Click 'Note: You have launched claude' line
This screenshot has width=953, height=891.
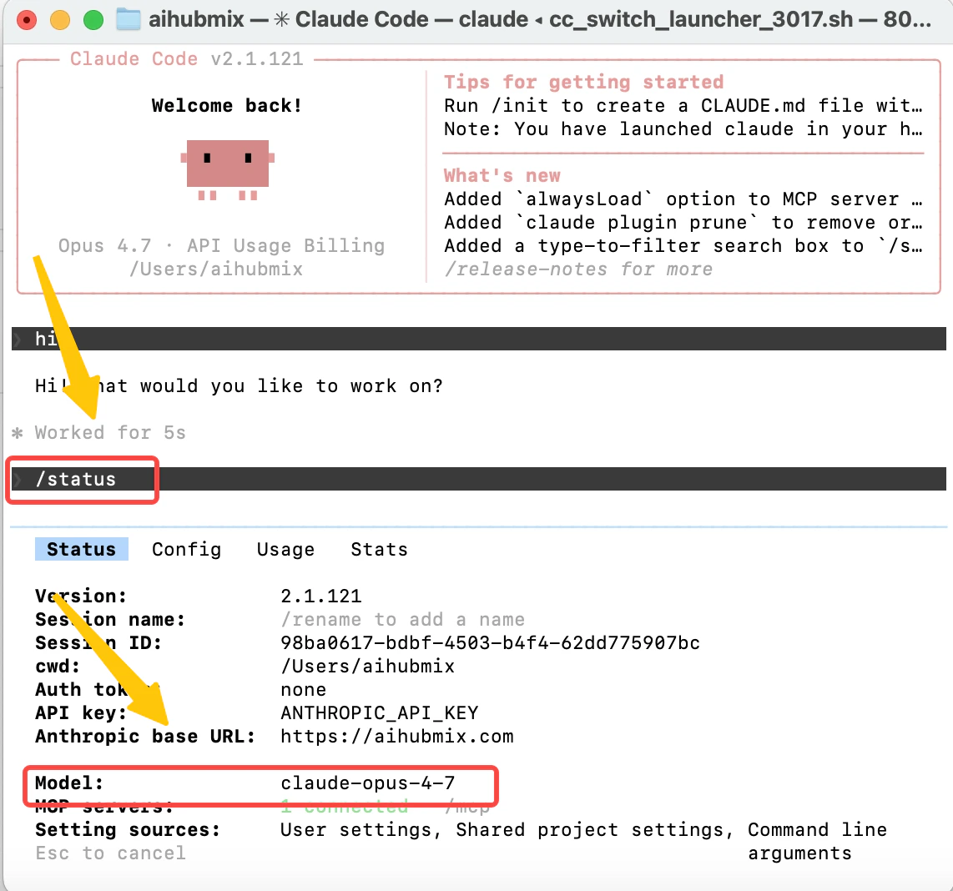[x=683, y=128]
